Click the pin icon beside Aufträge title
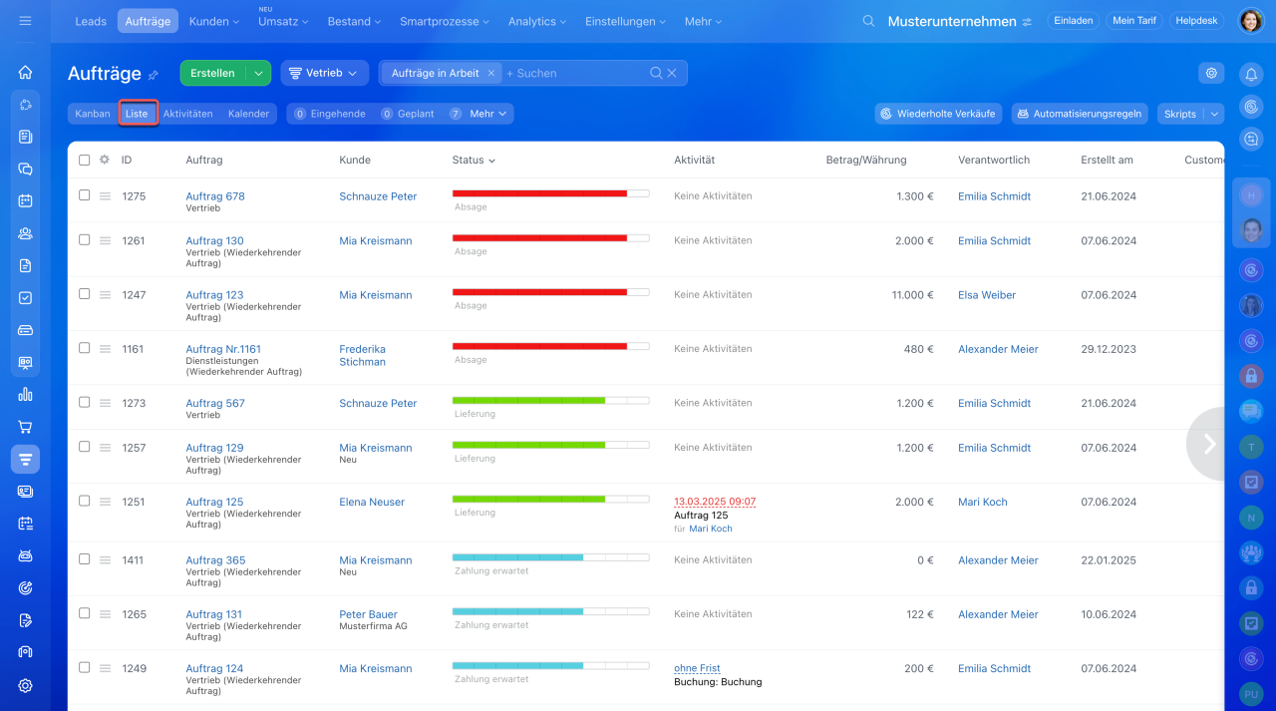Image resolution: width=1276 pixels, height=711 pixels. point(154,75)
